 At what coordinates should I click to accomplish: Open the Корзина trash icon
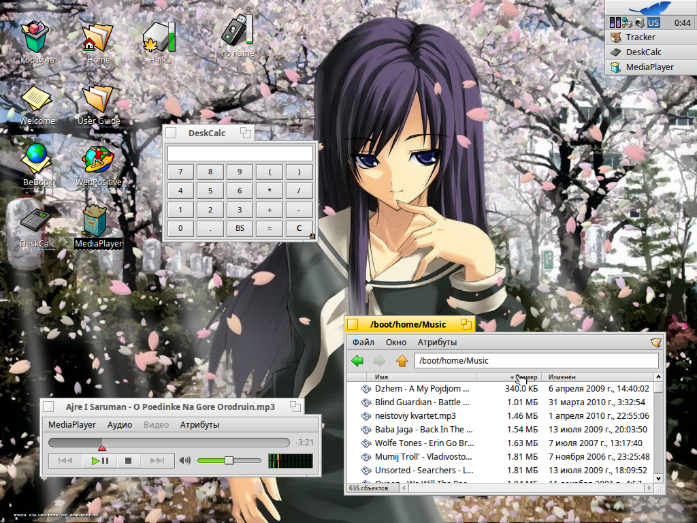click(x=37, y=37)
